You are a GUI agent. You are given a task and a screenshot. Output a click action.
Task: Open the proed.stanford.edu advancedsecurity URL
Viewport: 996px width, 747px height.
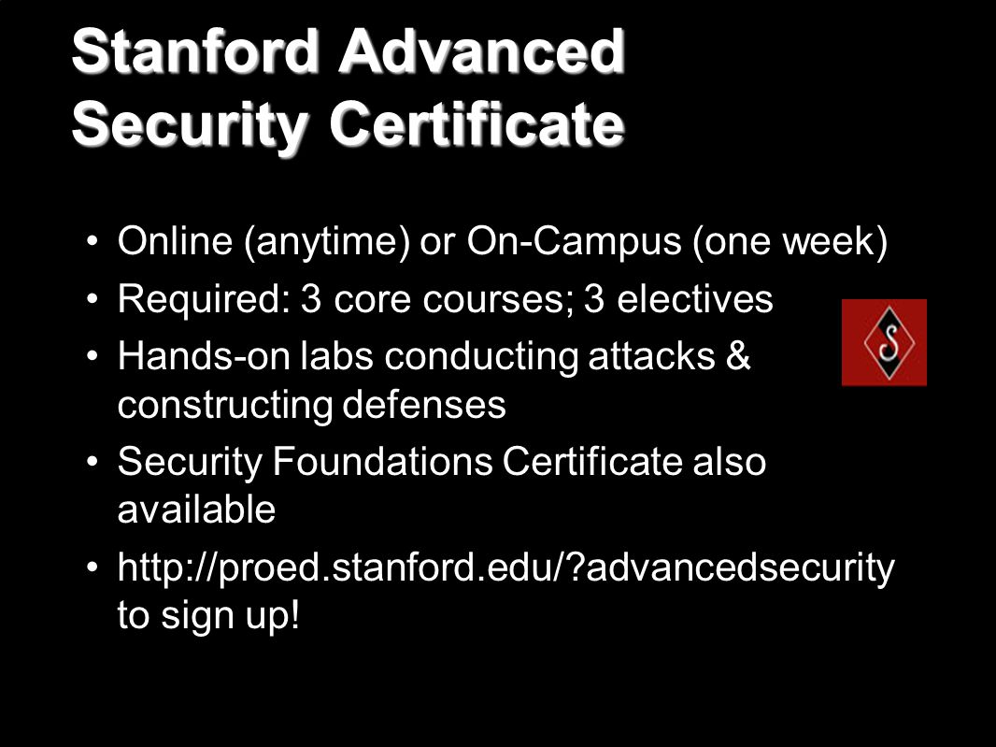(505, 567)
